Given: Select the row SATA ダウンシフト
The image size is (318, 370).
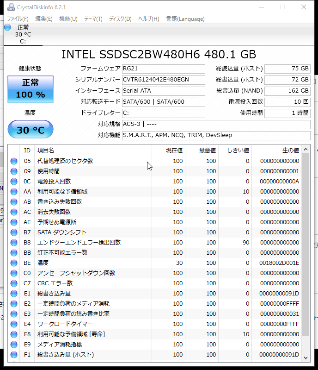Looking at the screenshot, I should (x=155, y=232).
